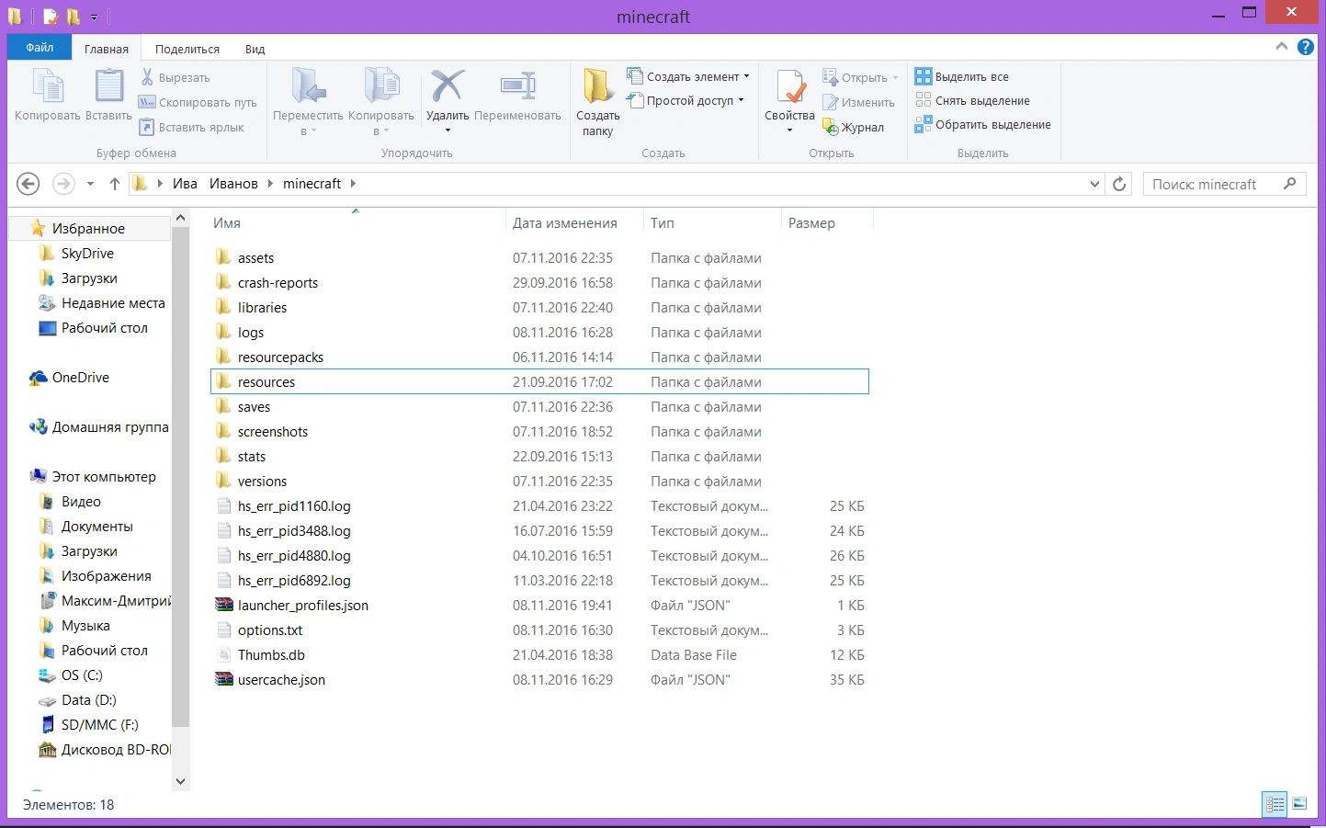Switch to the Поделиться tab
The width and height of the screenshot is (1326, 828).
click(187, 49)
